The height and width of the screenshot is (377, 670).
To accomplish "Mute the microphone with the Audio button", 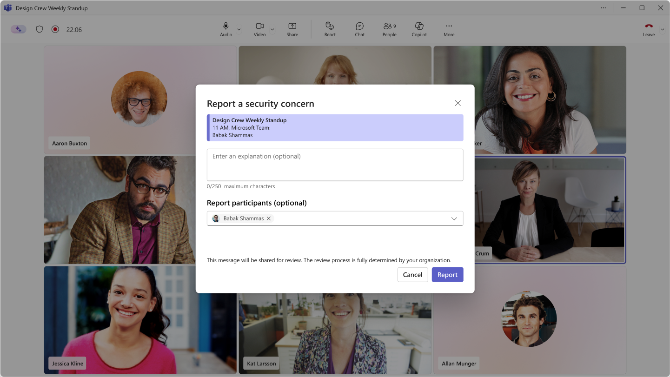I will [226, 29].
